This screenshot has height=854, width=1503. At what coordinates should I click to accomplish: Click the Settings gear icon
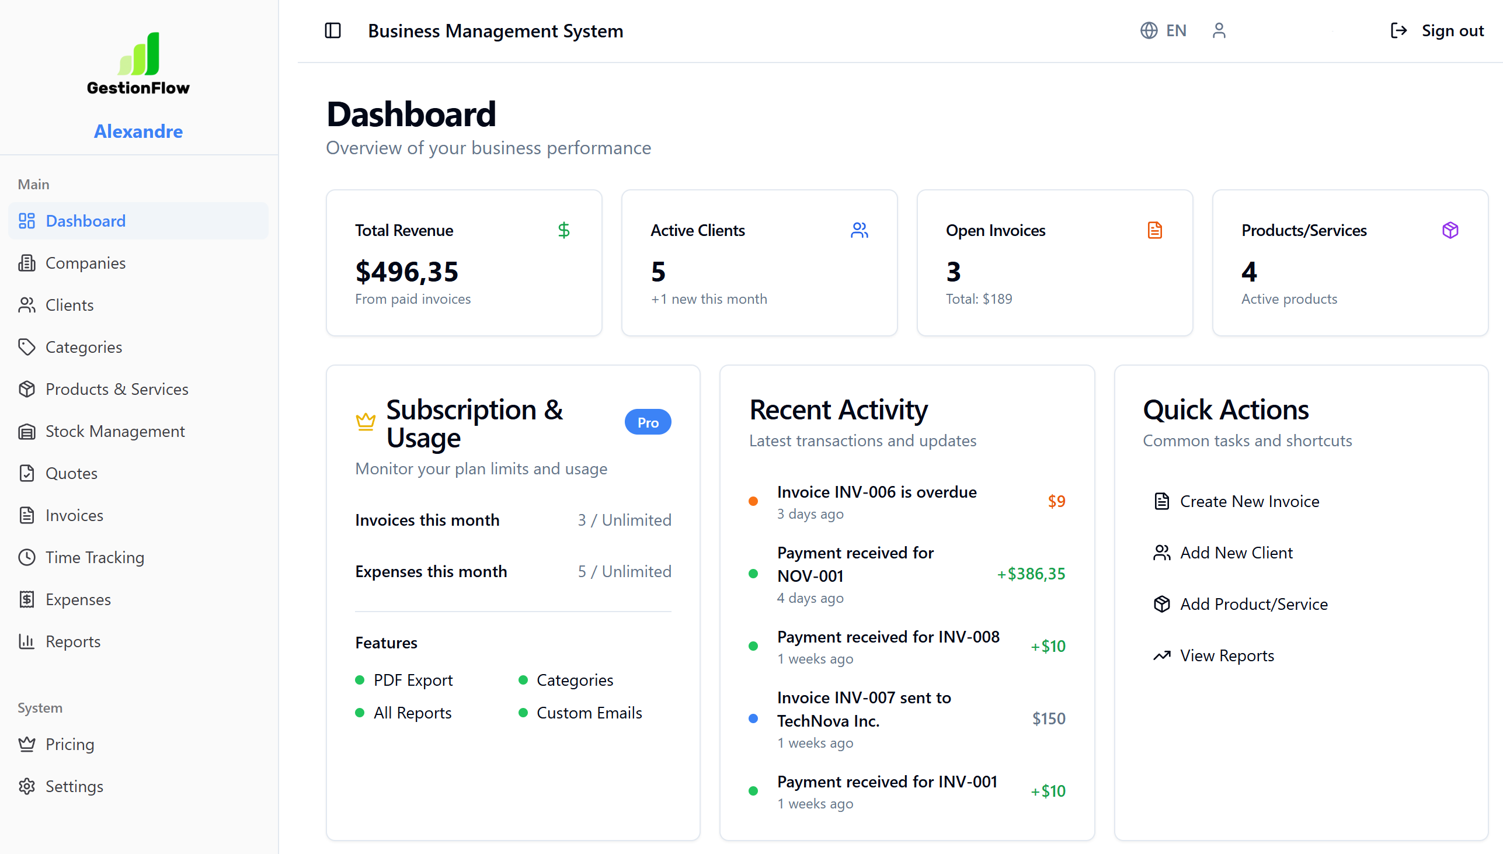(27, 786)
